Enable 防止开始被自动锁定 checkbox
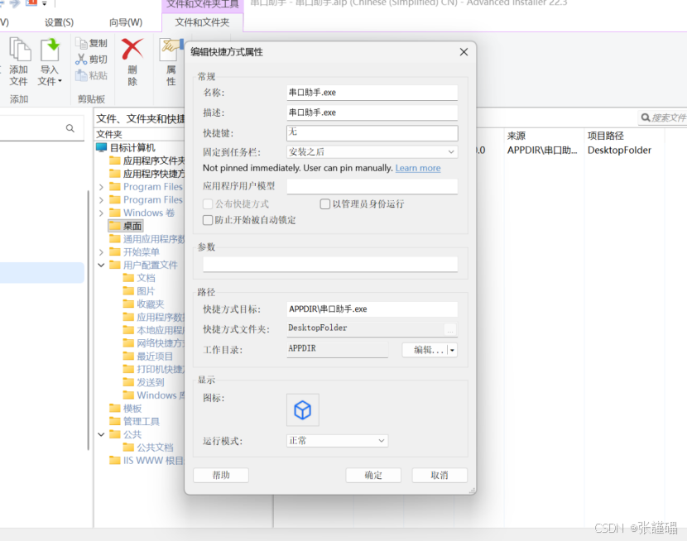The image size is (687, 541). (208, 220)
